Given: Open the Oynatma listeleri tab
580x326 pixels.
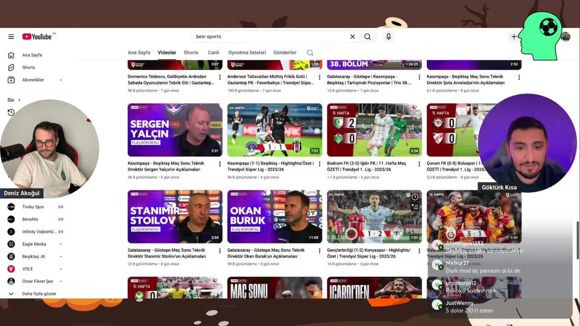Looking at the screenshot, I should coord(247,53).
